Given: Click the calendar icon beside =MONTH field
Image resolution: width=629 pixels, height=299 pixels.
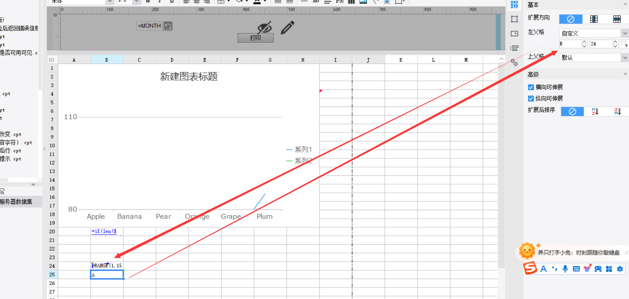Looking at the screenshot, I should [168, 26].
